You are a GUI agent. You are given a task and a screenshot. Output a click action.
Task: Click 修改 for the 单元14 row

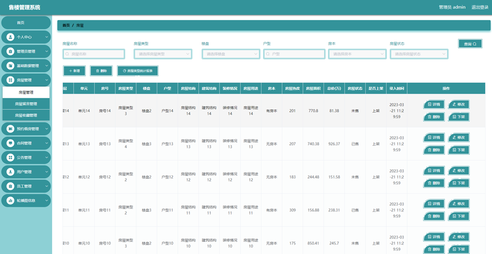pyautogui.click(x=459, y=104)
